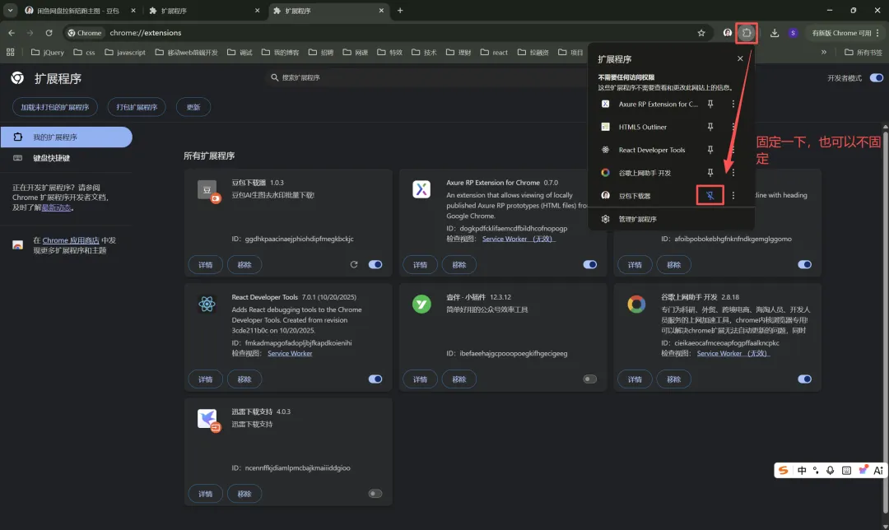Disable the 豆包下载器 extension

(x=375, y=265)
